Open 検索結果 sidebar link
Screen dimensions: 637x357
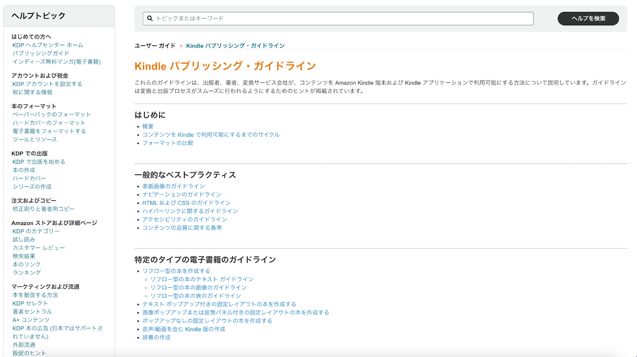coord(24,256)
